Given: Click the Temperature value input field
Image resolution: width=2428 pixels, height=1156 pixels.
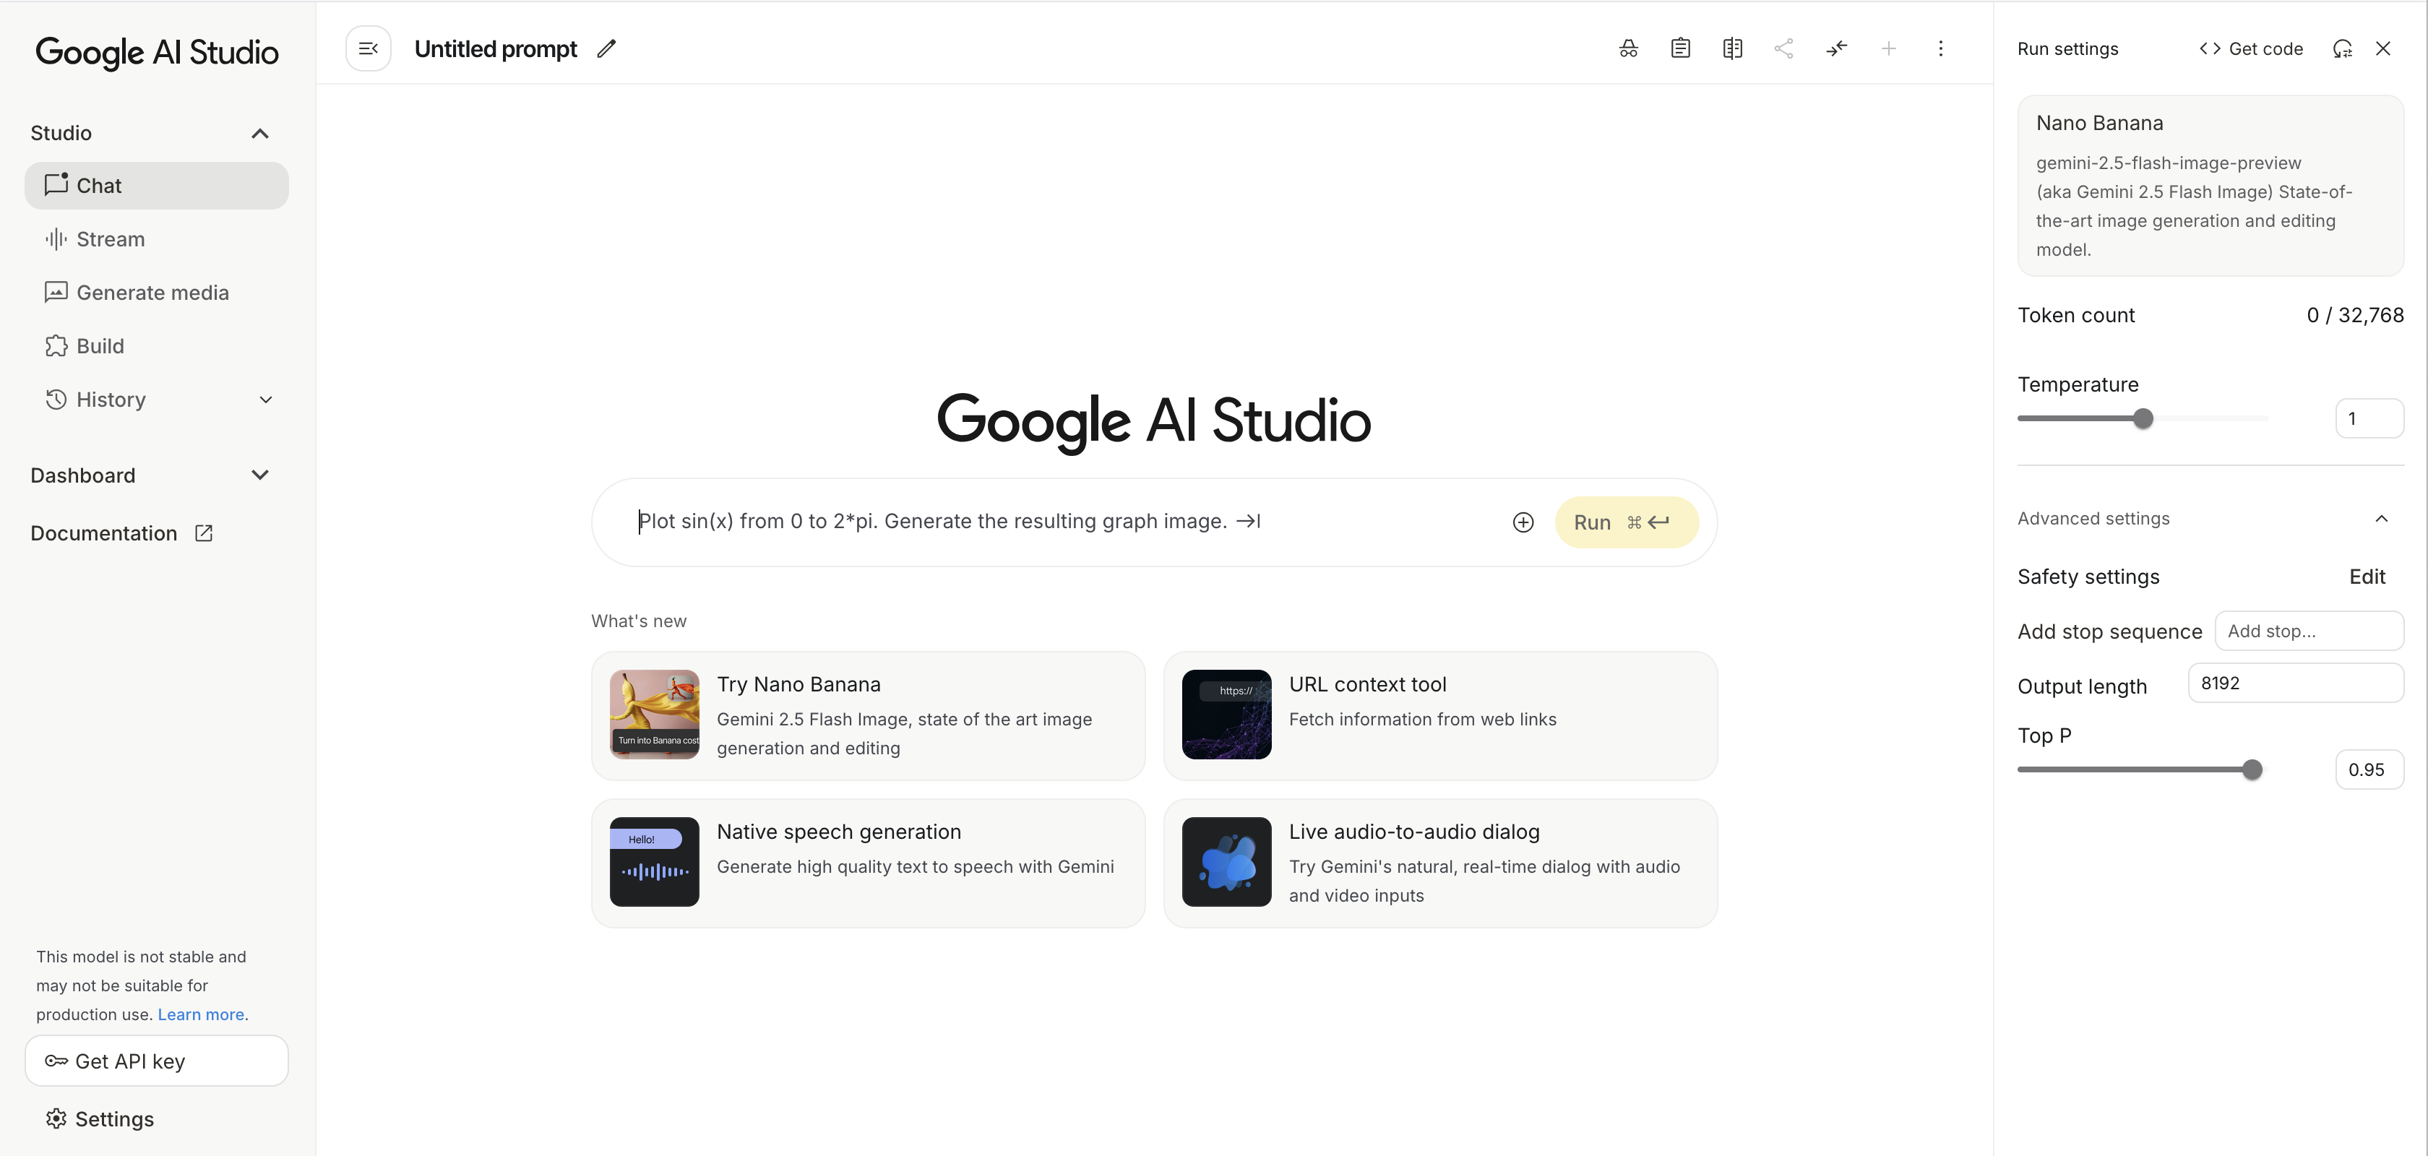Looking at the screenshot, I should [x=2369, y=419].
